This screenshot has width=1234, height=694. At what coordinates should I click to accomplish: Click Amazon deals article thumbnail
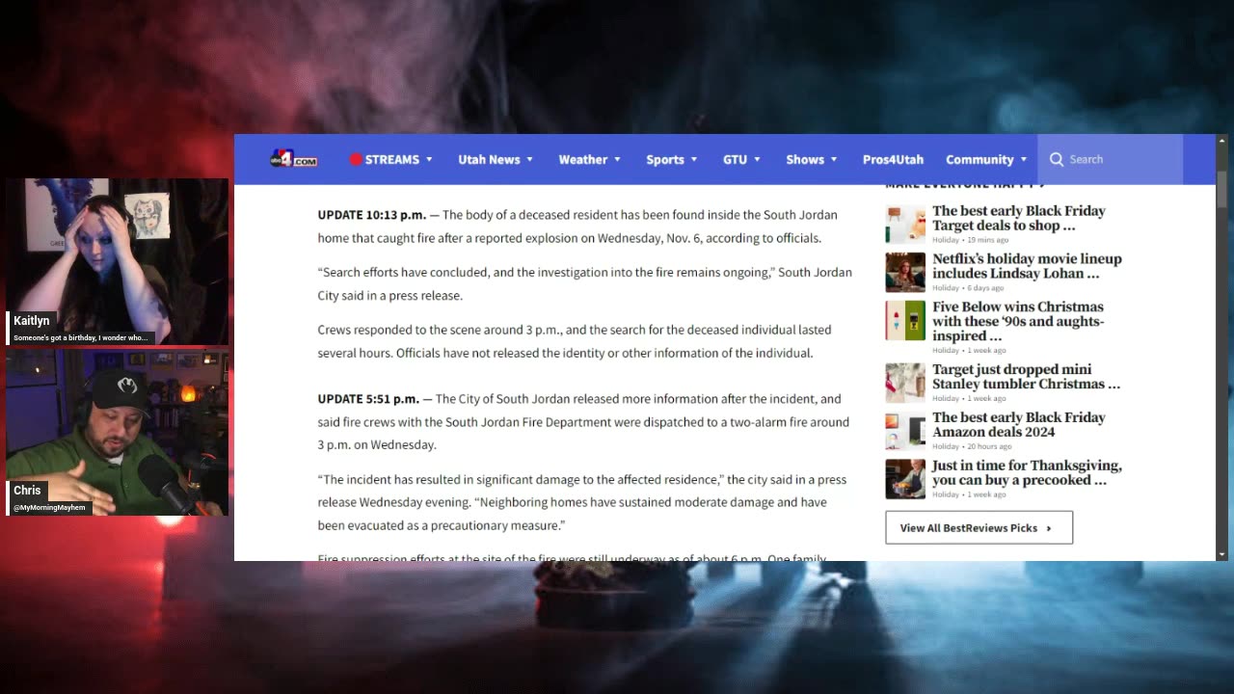[x=905, y=431]
